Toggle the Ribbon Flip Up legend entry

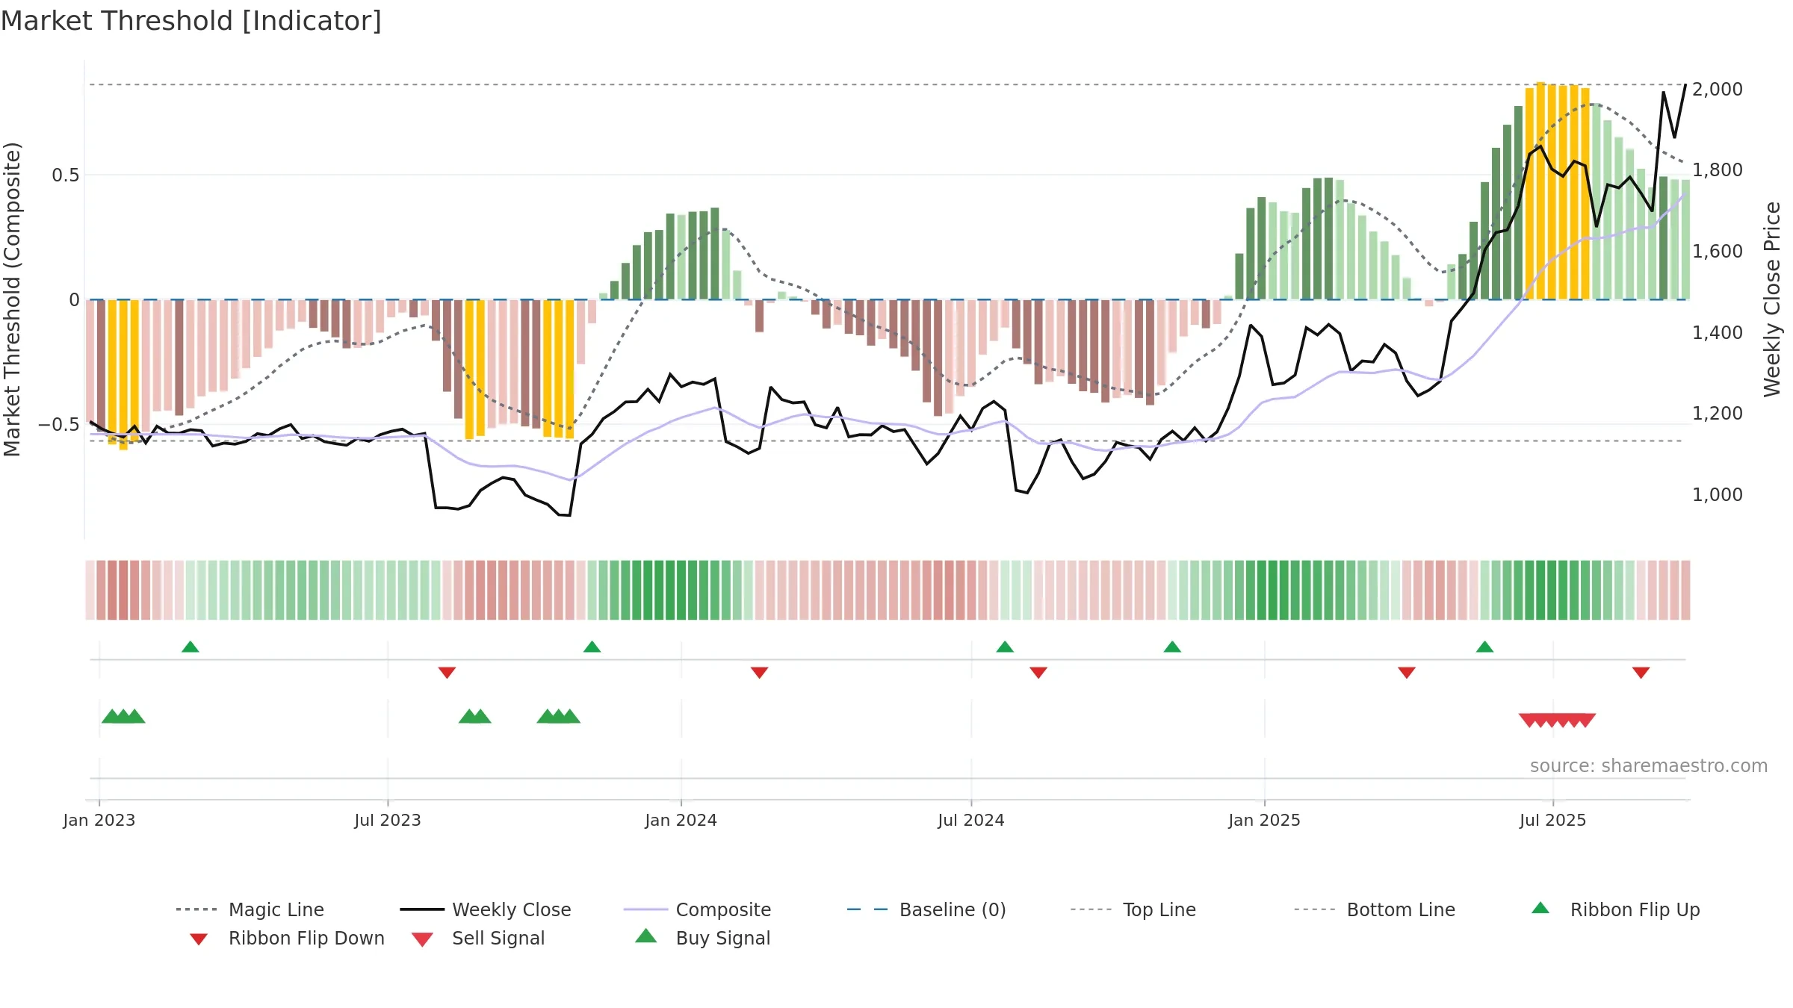point(1615,909)
